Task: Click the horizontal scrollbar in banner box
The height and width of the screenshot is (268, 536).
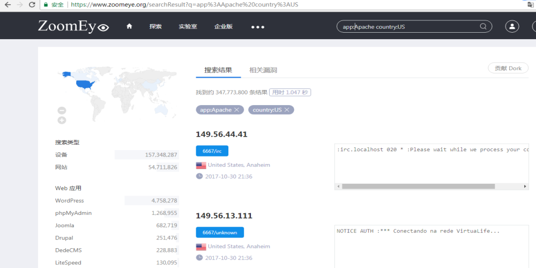Action: (x=418, y=187)
